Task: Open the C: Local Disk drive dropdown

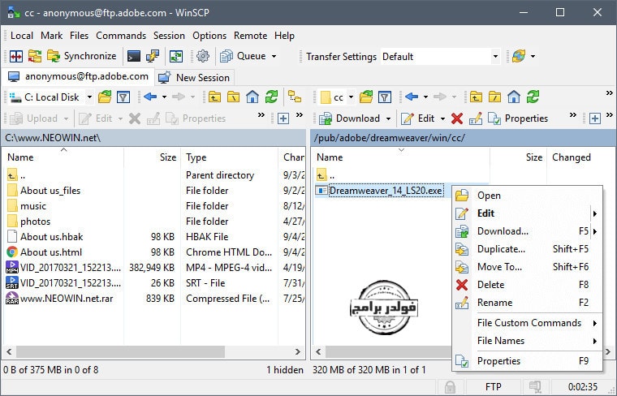Action: 51,97
